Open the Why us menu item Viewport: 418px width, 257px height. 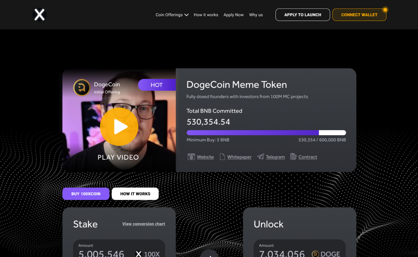[256, 15]
